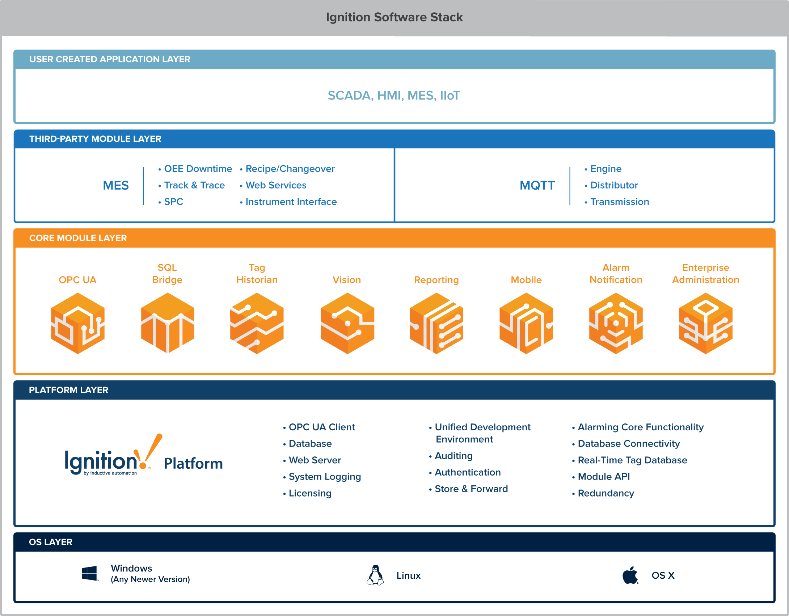
Task: Select the "Reporting" module label
Action: [436, 280]
